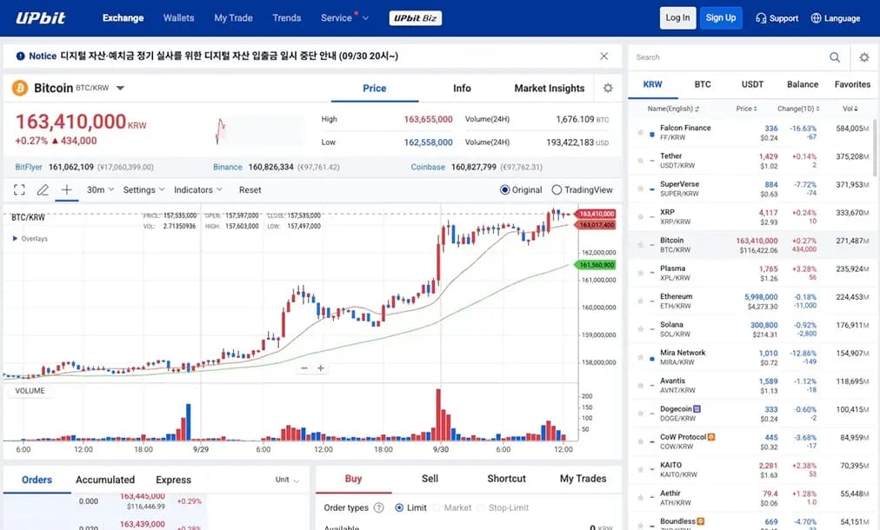Screen dimensions: 880x530
Task: Click the search magnifier above the coin list
Action: pyautogui.click(x=834, y=56)
